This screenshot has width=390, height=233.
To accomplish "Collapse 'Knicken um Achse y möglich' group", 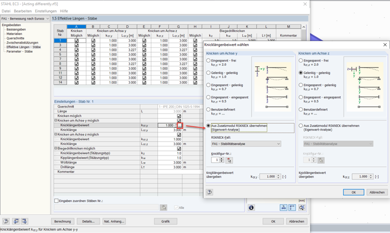I will click(x=56, y=121).
